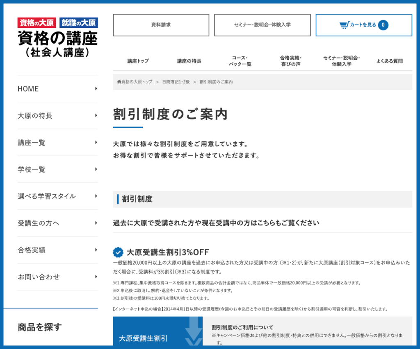Click the 【インターネット申込の場合】 note line
The width and height of the screenshot is (420, 349).
click(x=251, y=309)
